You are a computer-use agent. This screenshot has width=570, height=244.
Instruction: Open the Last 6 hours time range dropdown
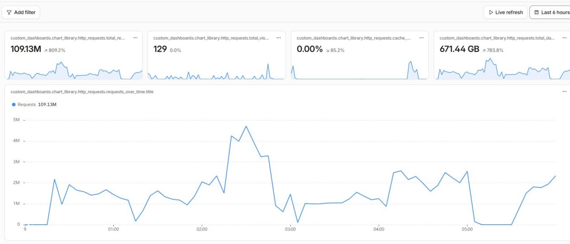click(x=550, y=13)
